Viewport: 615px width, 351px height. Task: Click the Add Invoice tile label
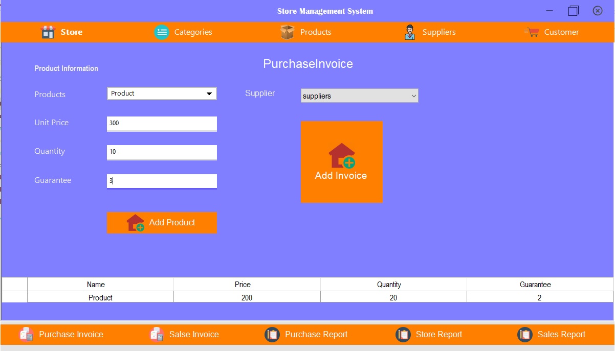coord(341,176)
